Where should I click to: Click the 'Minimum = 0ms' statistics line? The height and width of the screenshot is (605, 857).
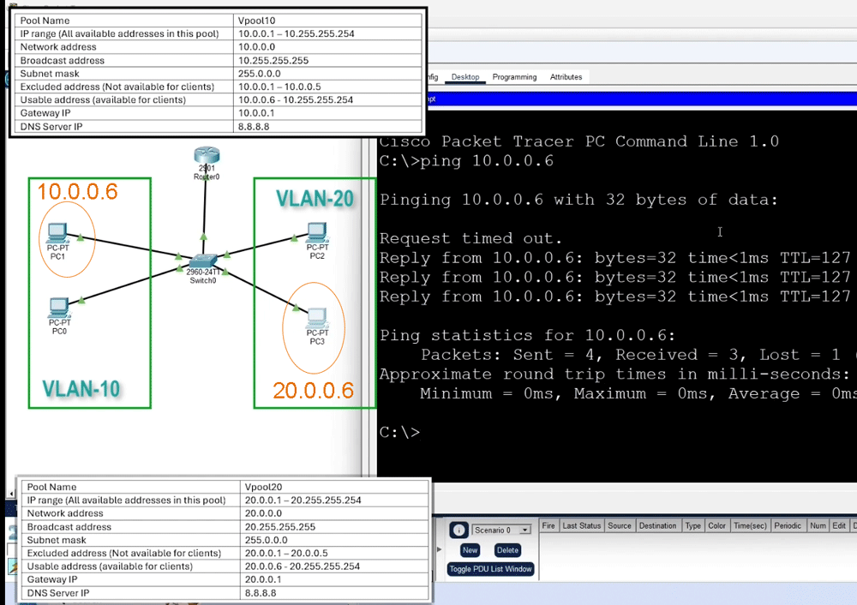638,393
